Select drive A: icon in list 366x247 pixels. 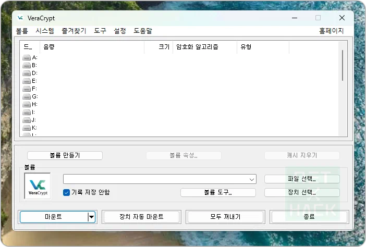coord(27,58)
